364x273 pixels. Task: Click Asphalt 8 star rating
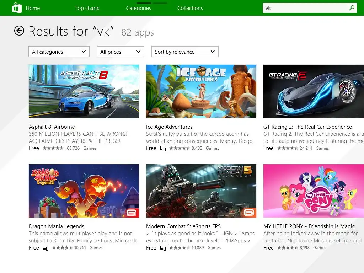point(53,148)
